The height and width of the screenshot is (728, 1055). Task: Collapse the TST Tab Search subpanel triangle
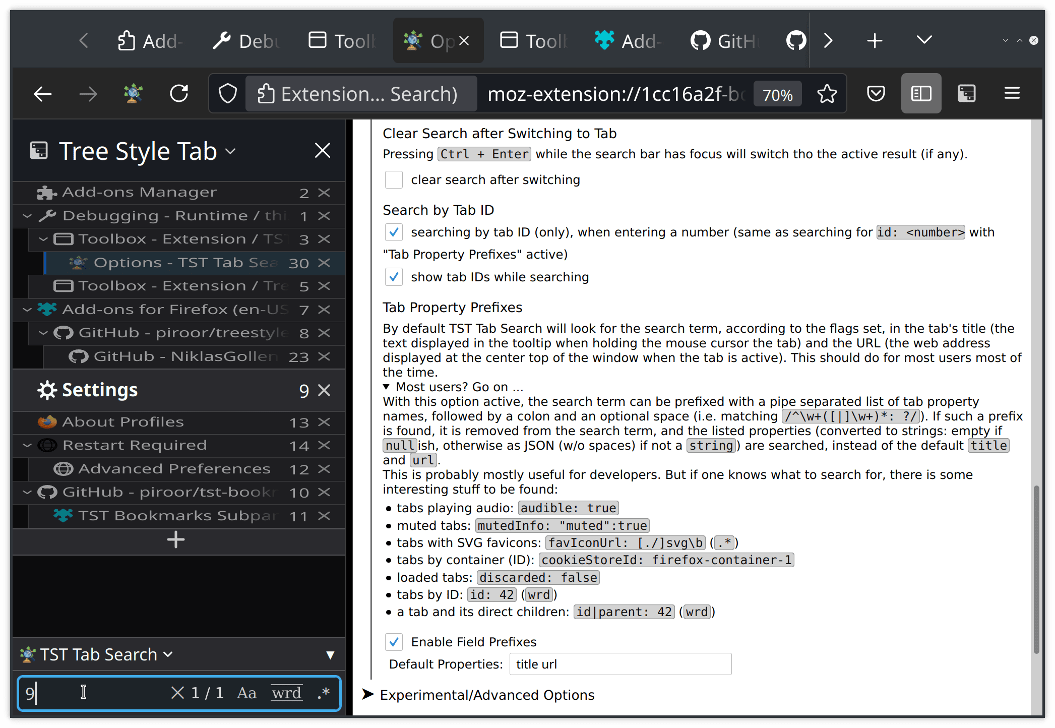coord(330,655)
